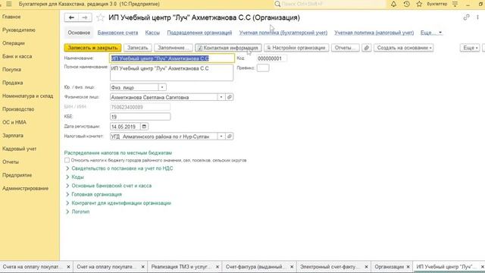The height and width of the screenshot is (273, 485).
Task: Click the Наименование input field
Action: [x=172, y=58]
